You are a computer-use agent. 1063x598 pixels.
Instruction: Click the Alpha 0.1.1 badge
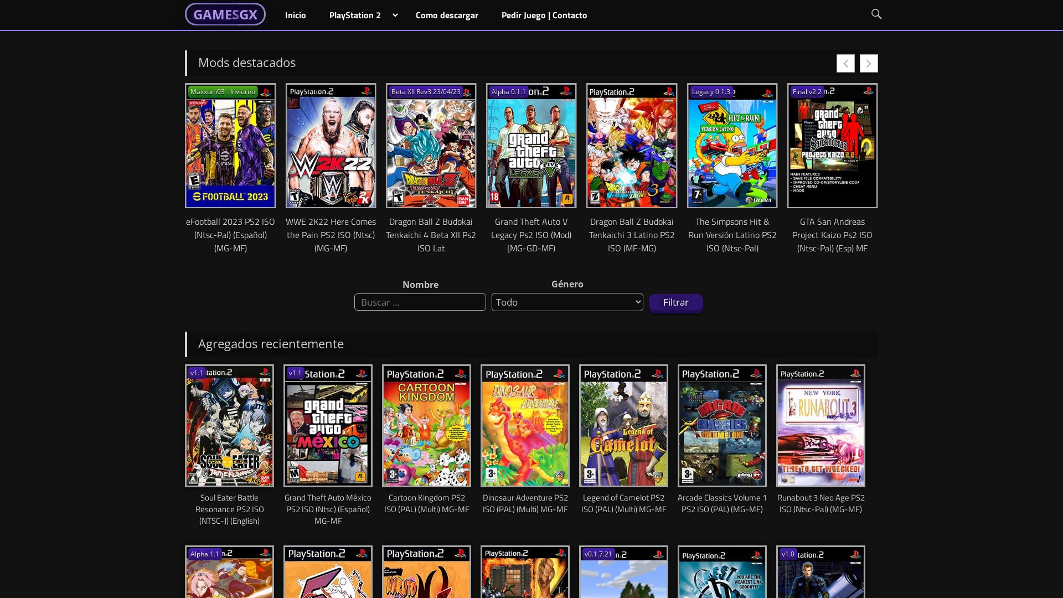click(x=508, y=92)
